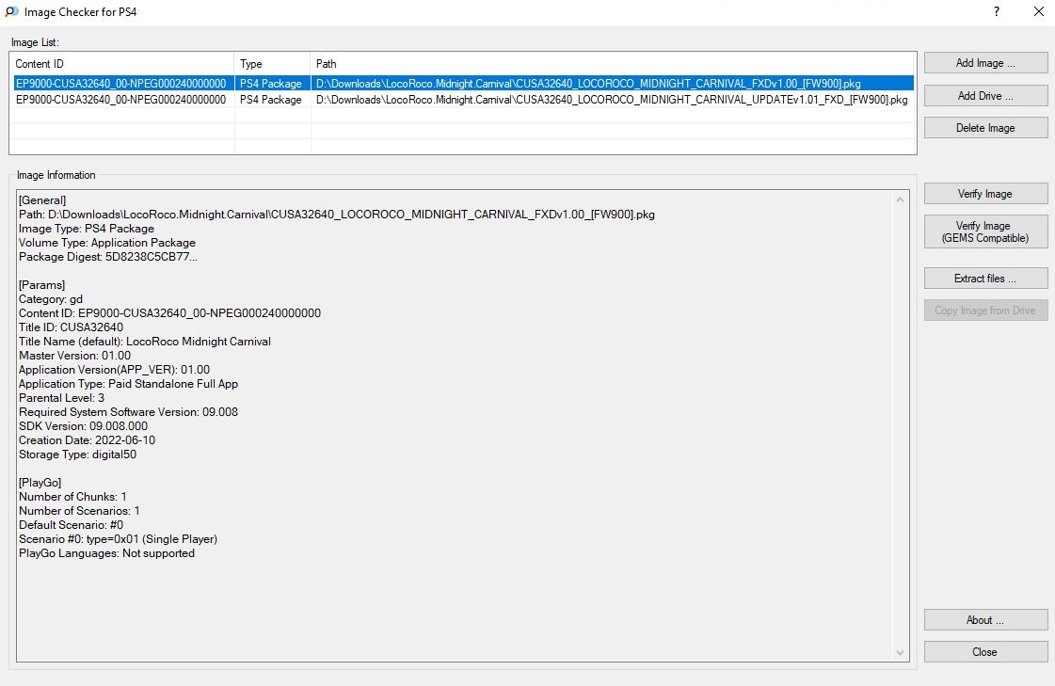Click the Required System Software Version line

click(x=129, y=412)
